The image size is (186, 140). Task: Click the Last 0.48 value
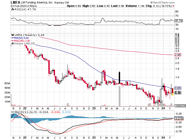[117, 6]
